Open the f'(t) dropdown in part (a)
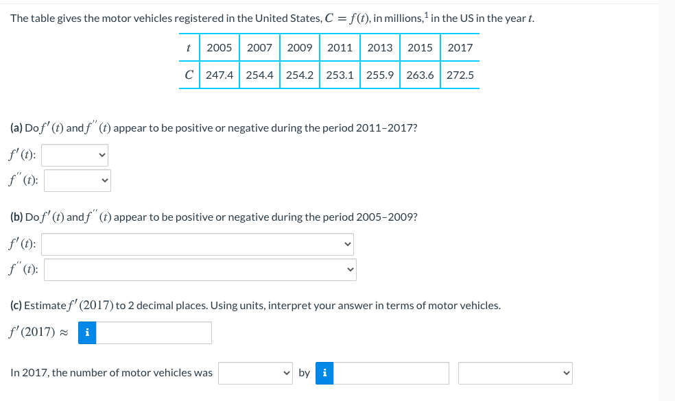Image resolution: width=675 pixels, height=401 pixels. click(74, 155)
